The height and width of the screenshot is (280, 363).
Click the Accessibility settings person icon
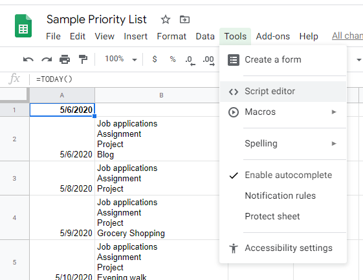(x=234, y=248)
